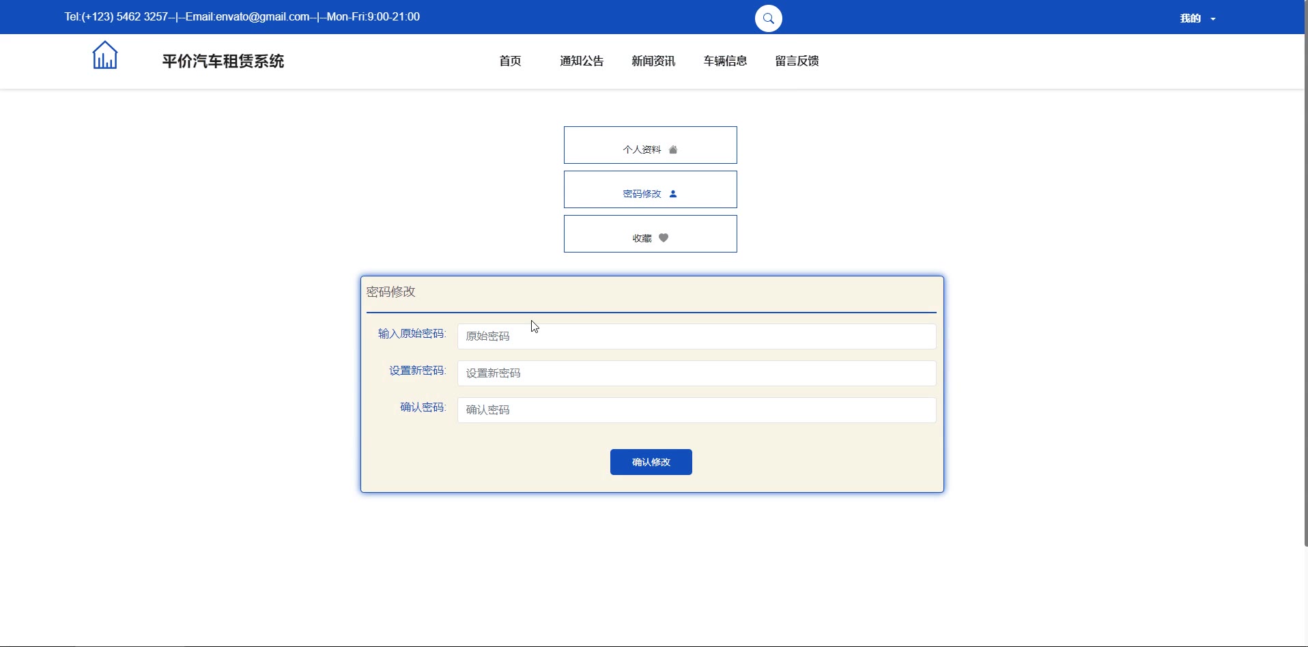Select the 收藏 tab button

[651, 233]
